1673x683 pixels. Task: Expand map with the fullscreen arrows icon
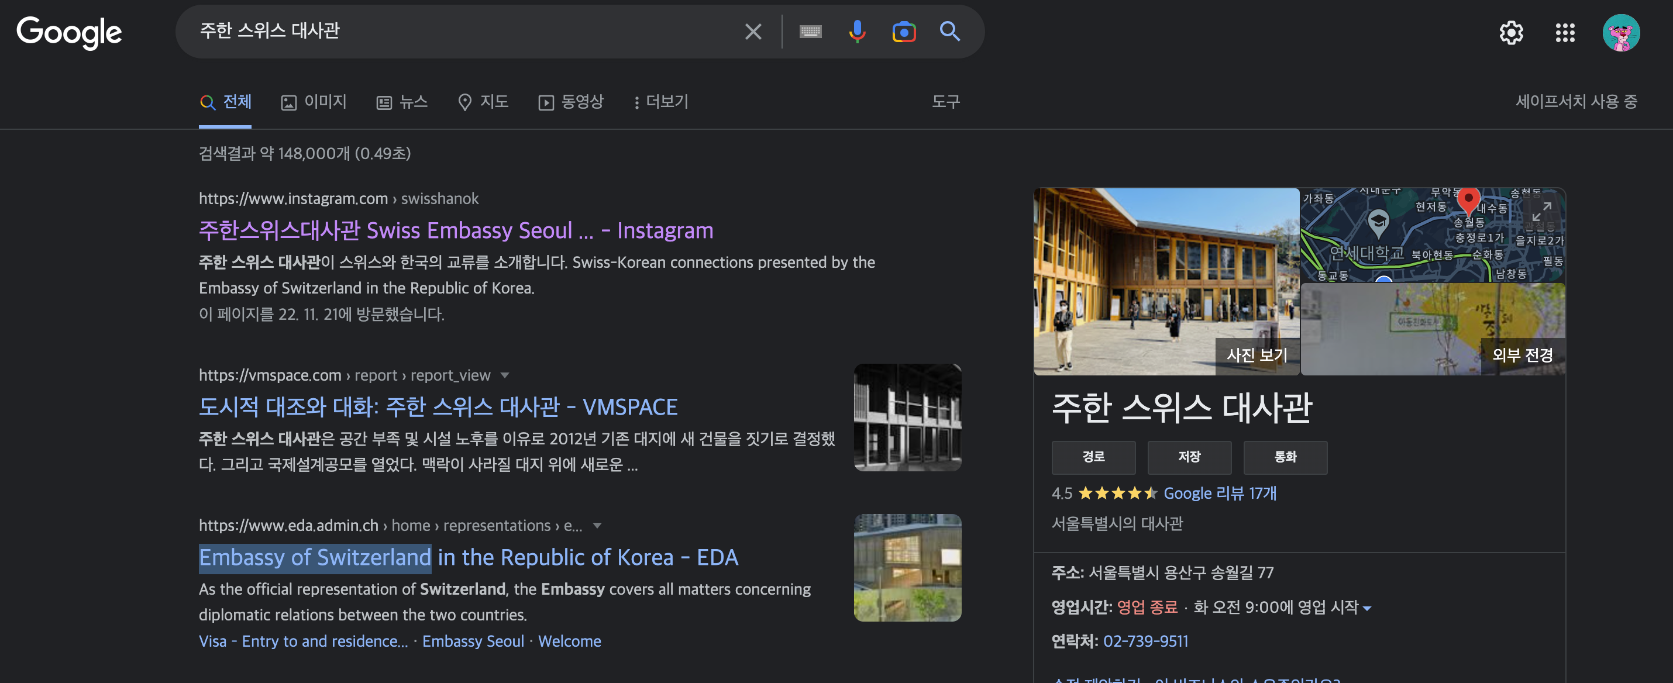[1542, 211]
